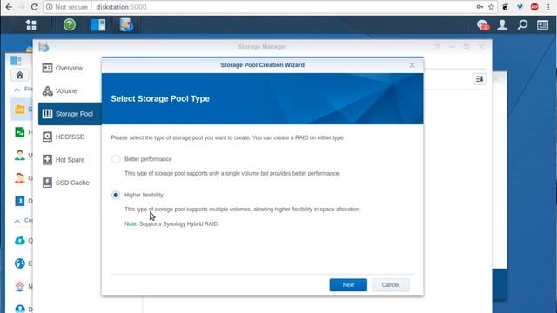Select Better performance radio button
Screen dimensions: 557x313
(116, 159)
